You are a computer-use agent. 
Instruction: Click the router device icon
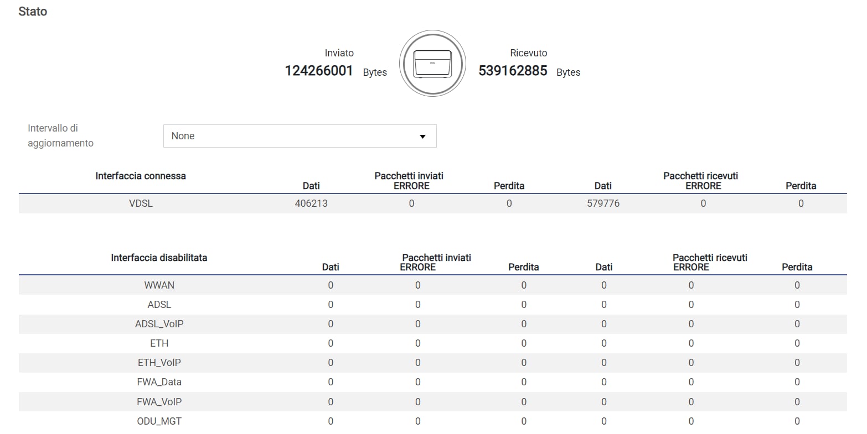[x=432, y=64]
